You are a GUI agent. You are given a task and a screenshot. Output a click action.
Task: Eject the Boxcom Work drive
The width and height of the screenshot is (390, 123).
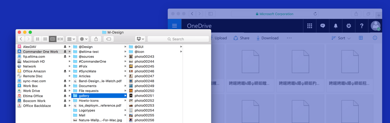(65, 101)
